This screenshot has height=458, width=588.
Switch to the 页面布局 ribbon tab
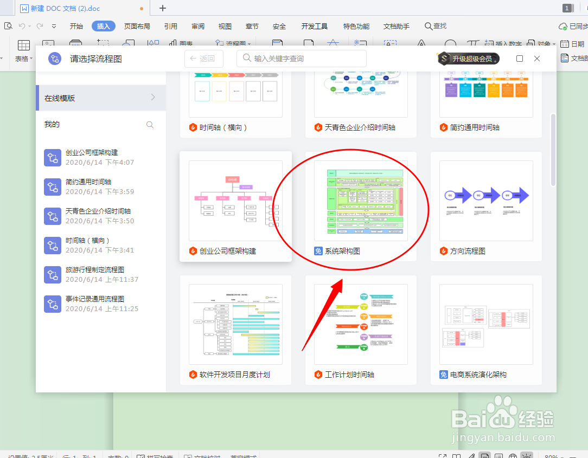pyautogui.click(x=137, y=25)
